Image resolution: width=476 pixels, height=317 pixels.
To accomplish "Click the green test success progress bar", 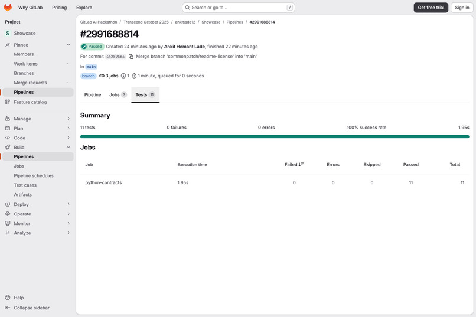I will (275, 136).
